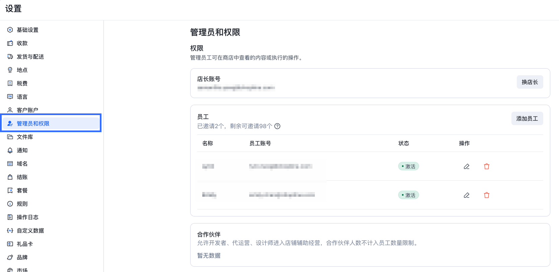Screen dimensions: 559x272
Task: Open 文件库 from settings sidebar
Action: point(25,137)
